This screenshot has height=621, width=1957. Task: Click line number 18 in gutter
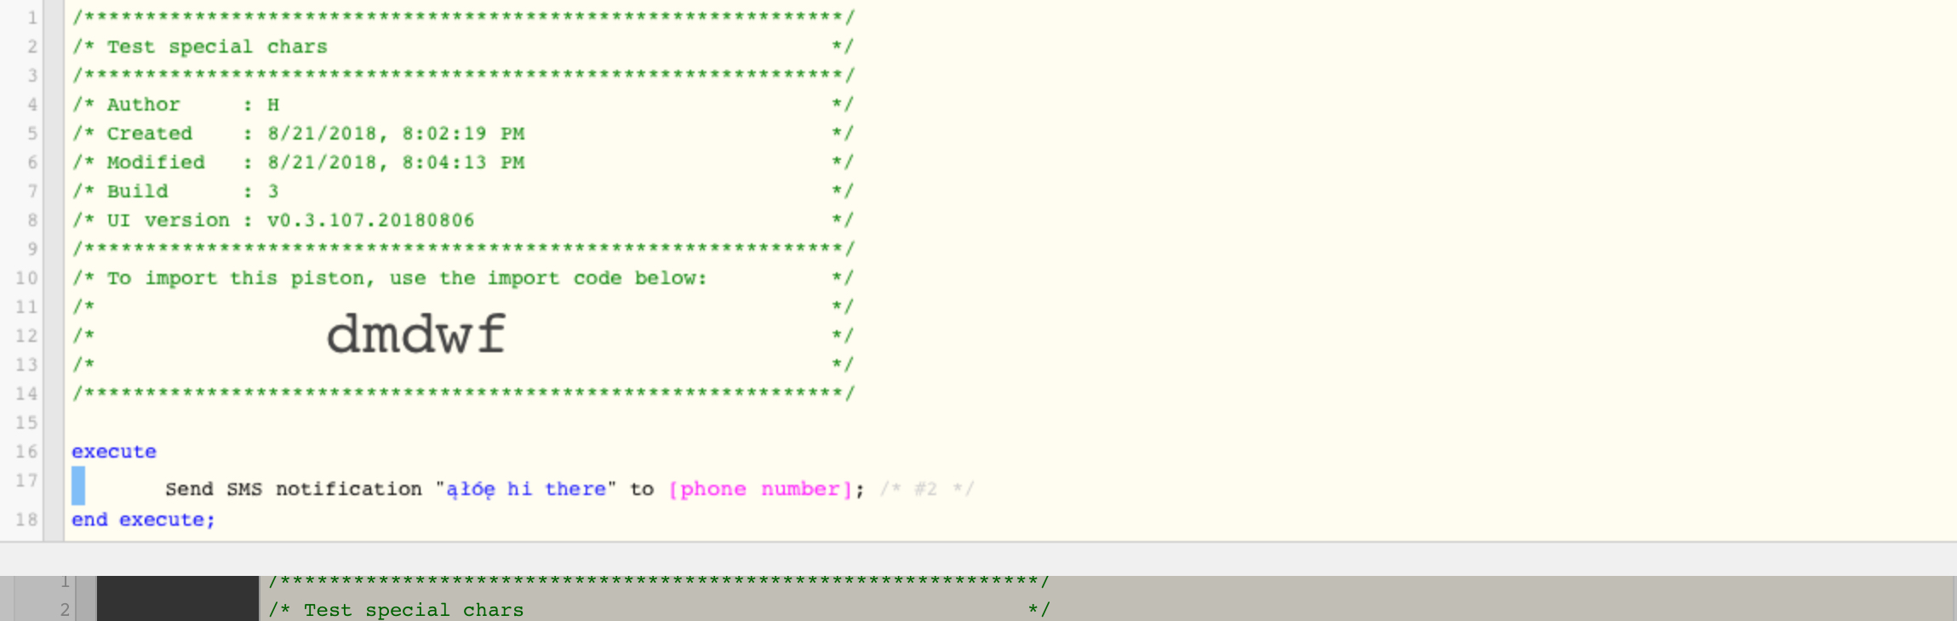[x=26, y=519]
